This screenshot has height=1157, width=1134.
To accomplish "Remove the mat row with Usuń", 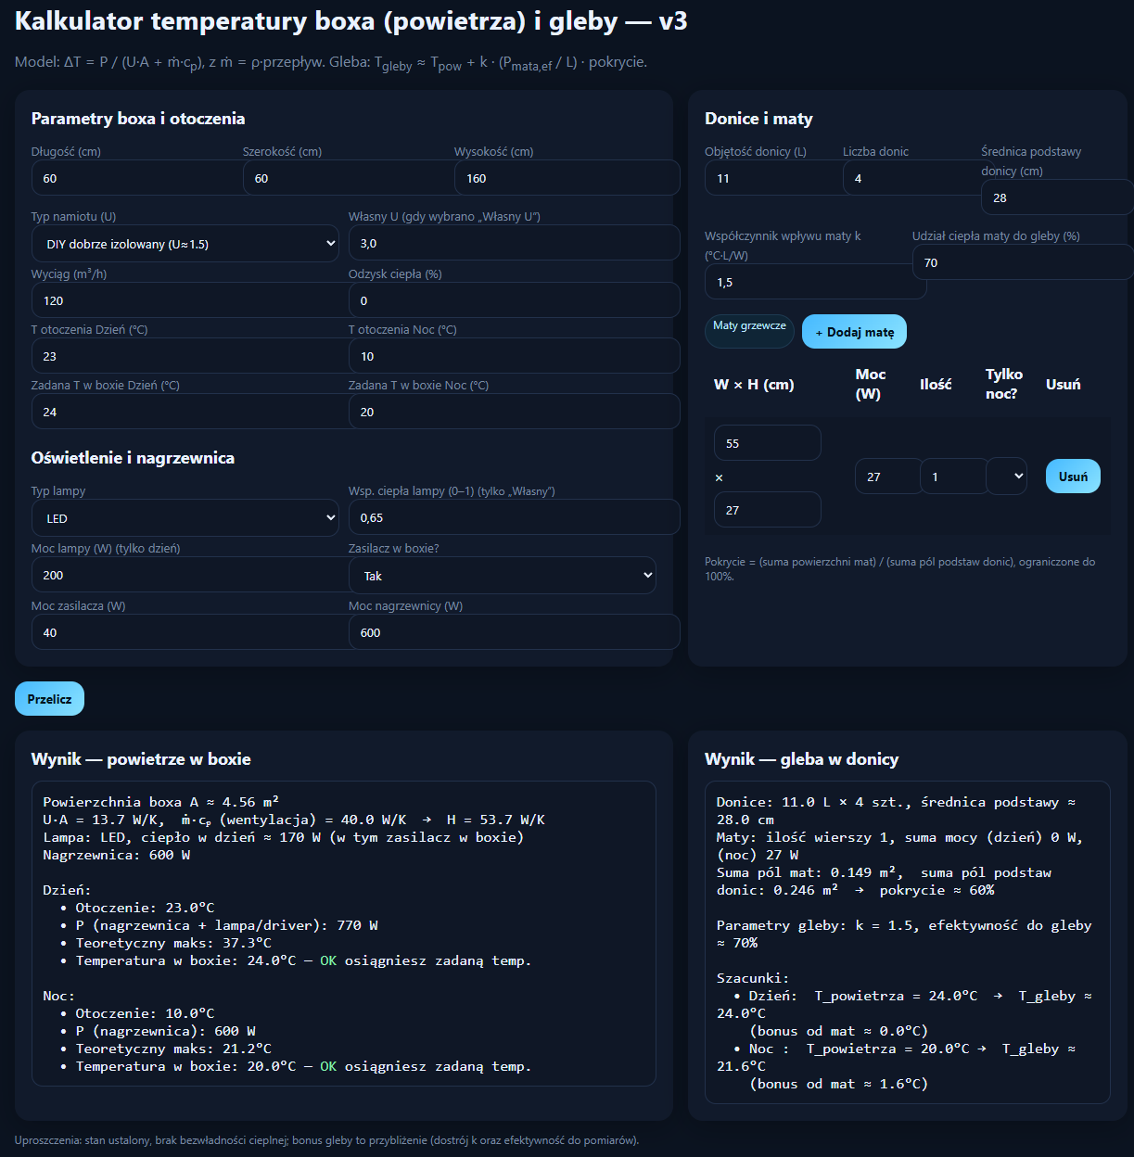I will click(1073, 477).
